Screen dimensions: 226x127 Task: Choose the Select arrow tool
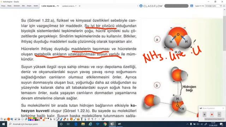[51, 119]
